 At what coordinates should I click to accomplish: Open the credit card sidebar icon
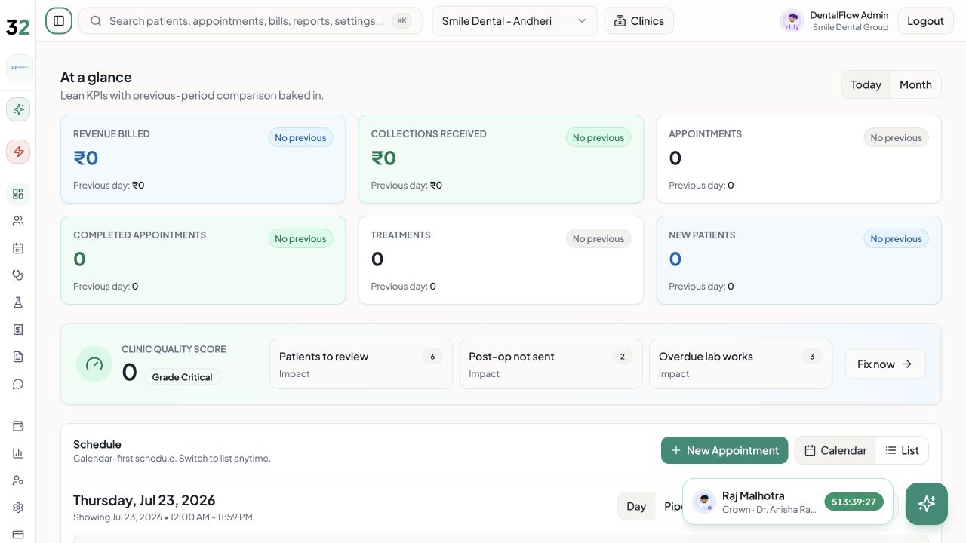pos(18,535)
